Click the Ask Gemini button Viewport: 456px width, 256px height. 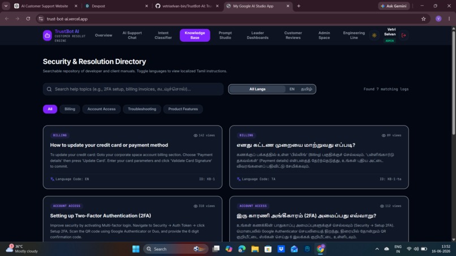[394, 6]
